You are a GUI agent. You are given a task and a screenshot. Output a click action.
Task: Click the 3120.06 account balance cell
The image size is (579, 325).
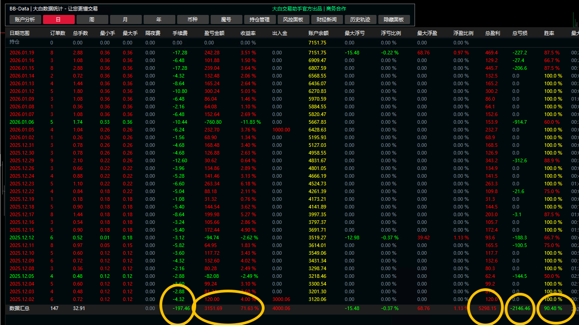tap(317, 299)
